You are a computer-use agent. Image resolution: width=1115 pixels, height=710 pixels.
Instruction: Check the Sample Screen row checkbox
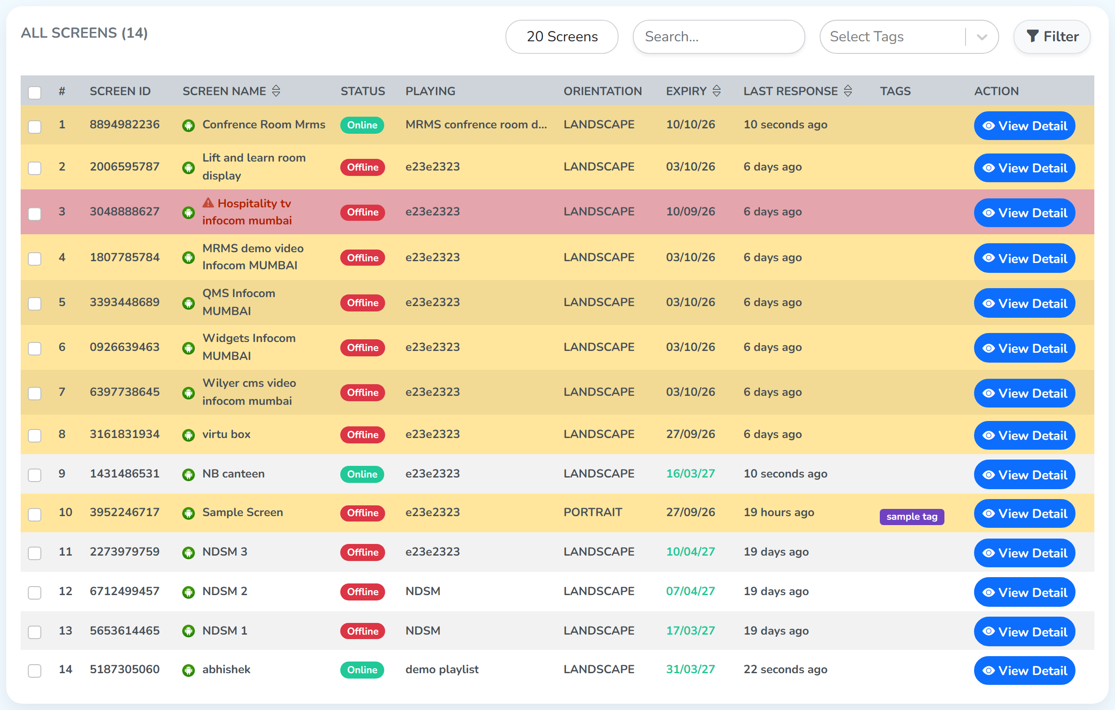tap(35, 514)
